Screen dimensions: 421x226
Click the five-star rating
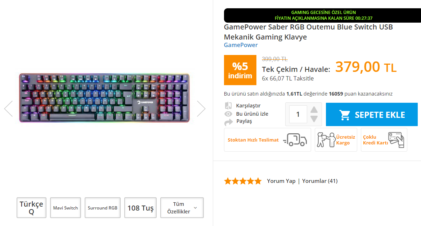(x=242, y=181)
